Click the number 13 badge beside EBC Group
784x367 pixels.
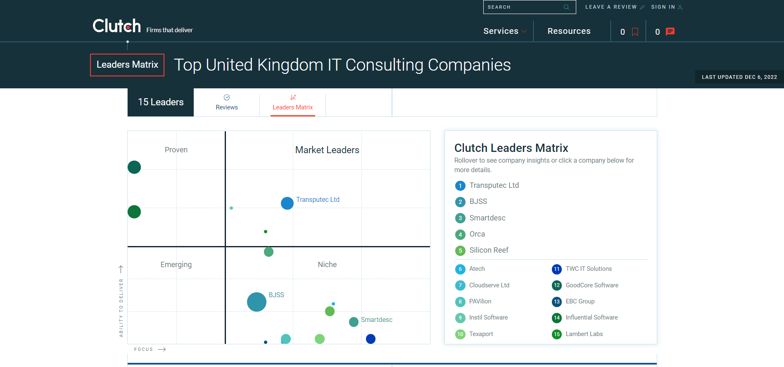(x=557, y=302)
